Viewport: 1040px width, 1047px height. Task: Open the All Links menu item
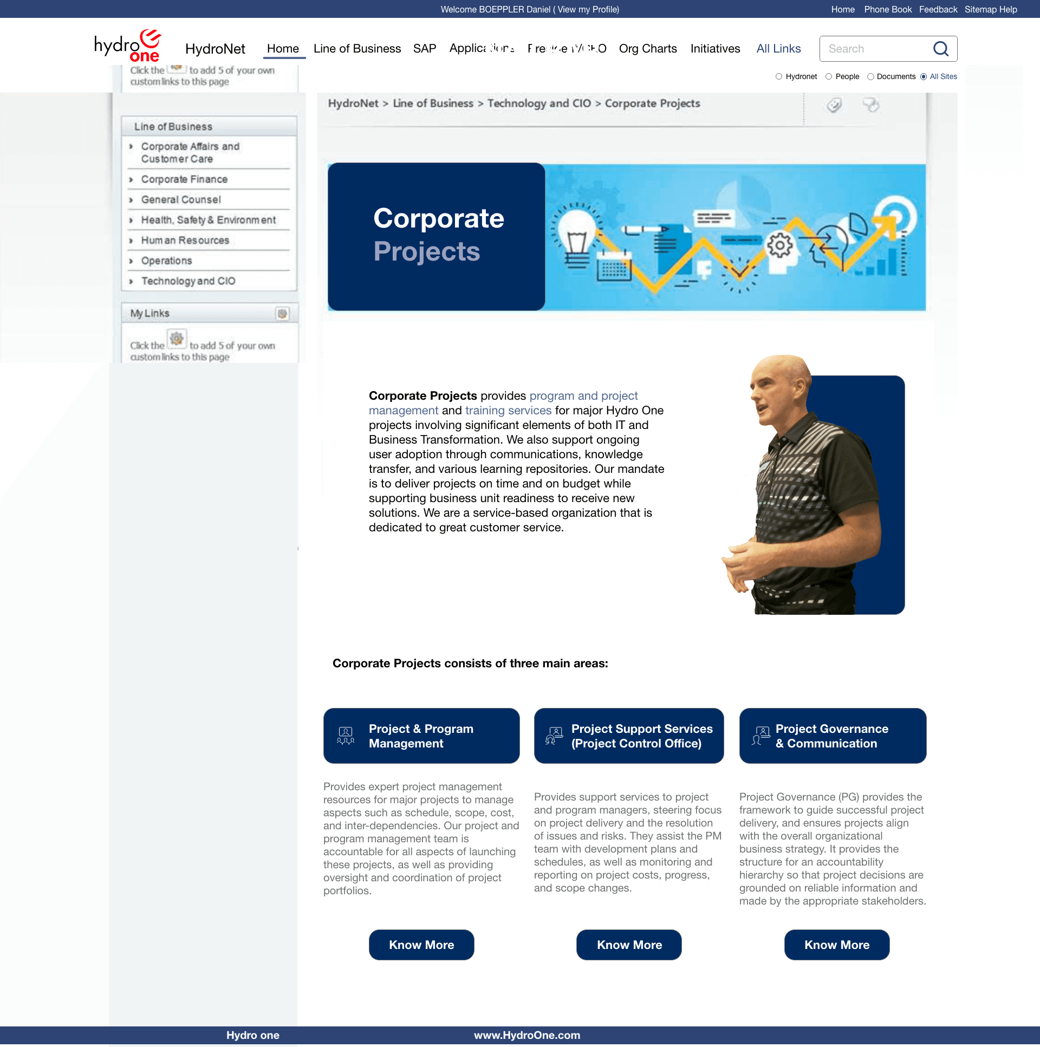click(778, 49)
